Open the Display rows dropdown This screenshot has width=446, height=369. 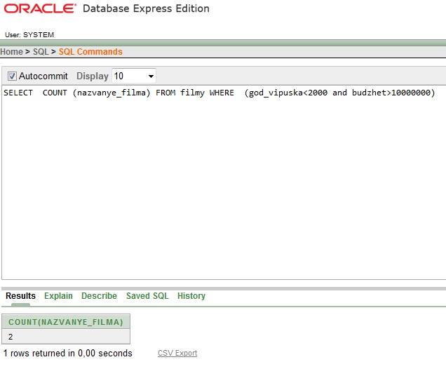tap(134, 76)
